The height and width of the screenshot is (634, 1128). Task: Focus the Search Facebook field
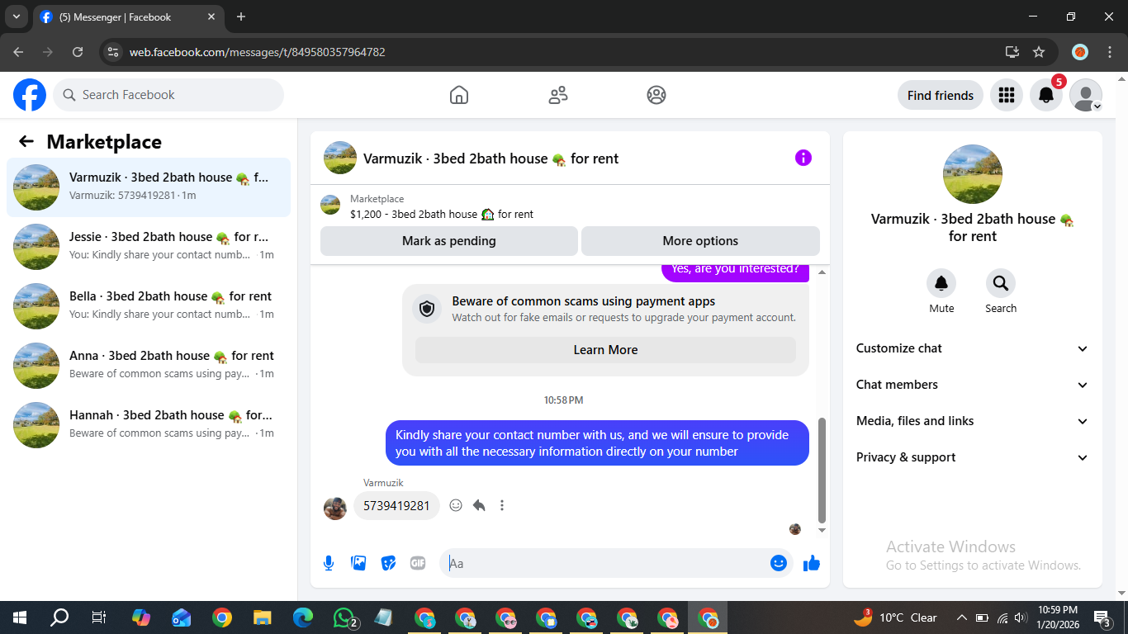point(168,95)
